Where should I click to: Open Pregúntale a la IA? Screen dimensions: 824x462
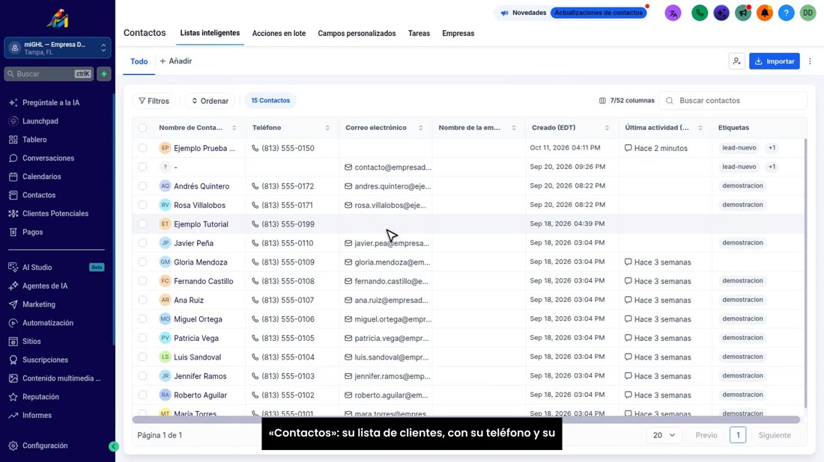click(x=50, y=102)
